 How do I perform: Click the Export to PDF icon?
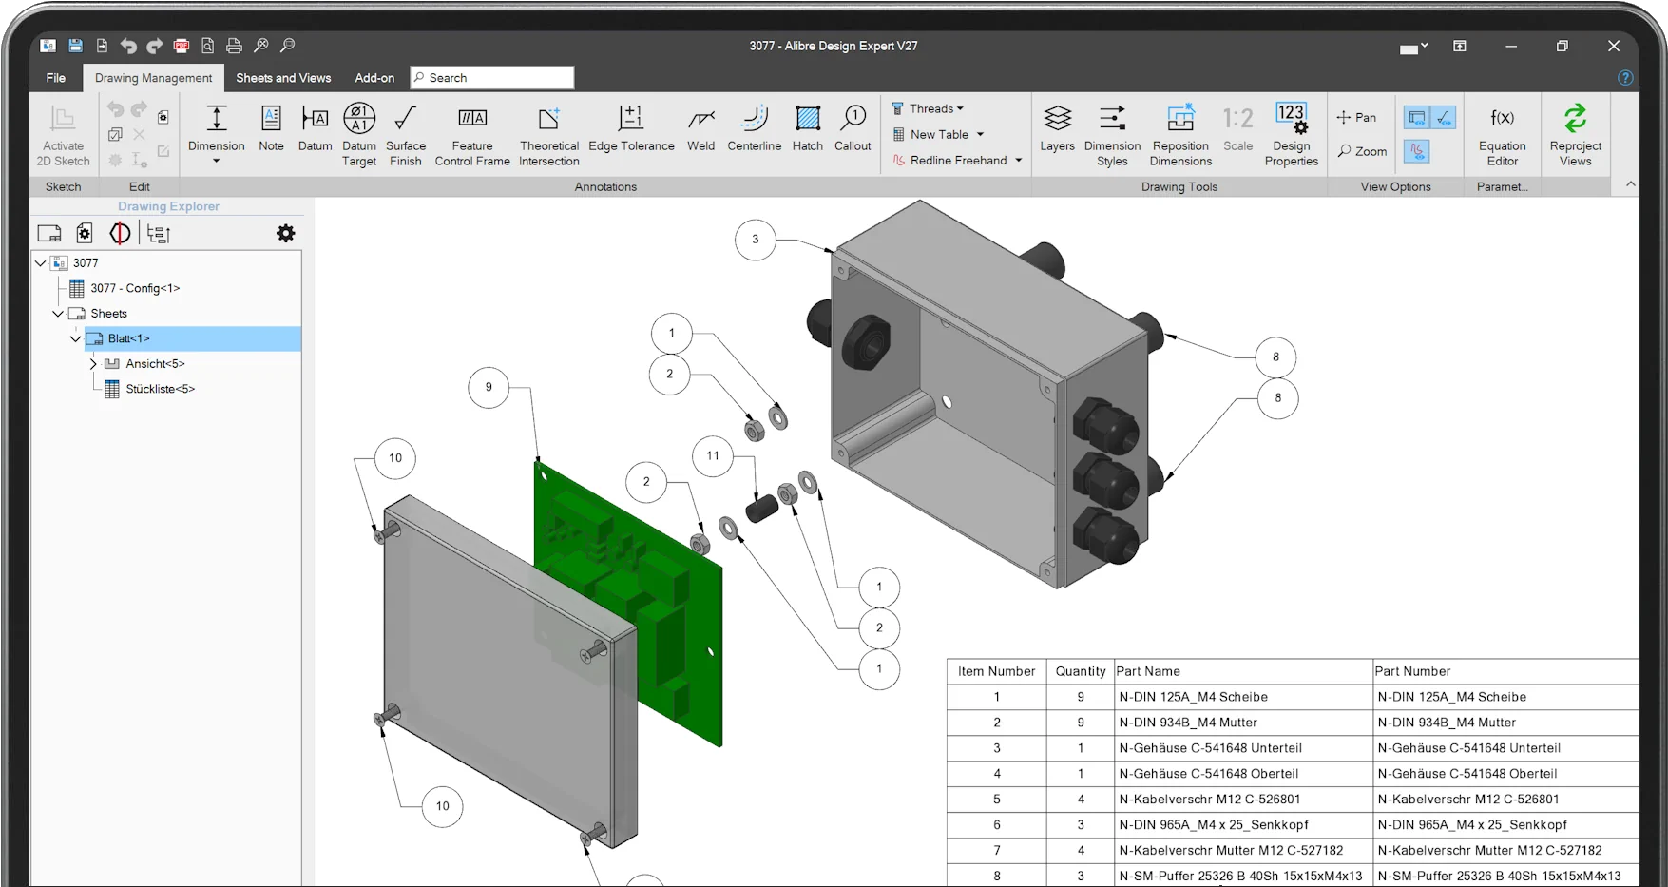pyautogui.click(x=182, y=46)
